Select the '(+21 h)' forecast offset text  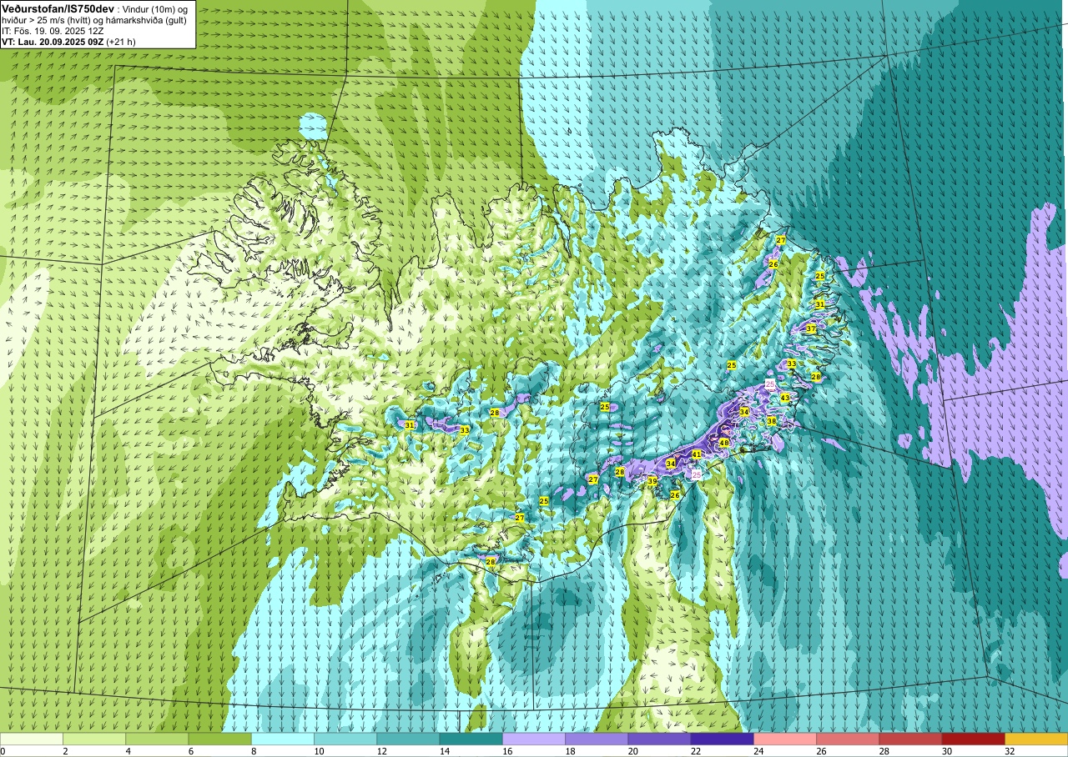(x=121, y=42)
